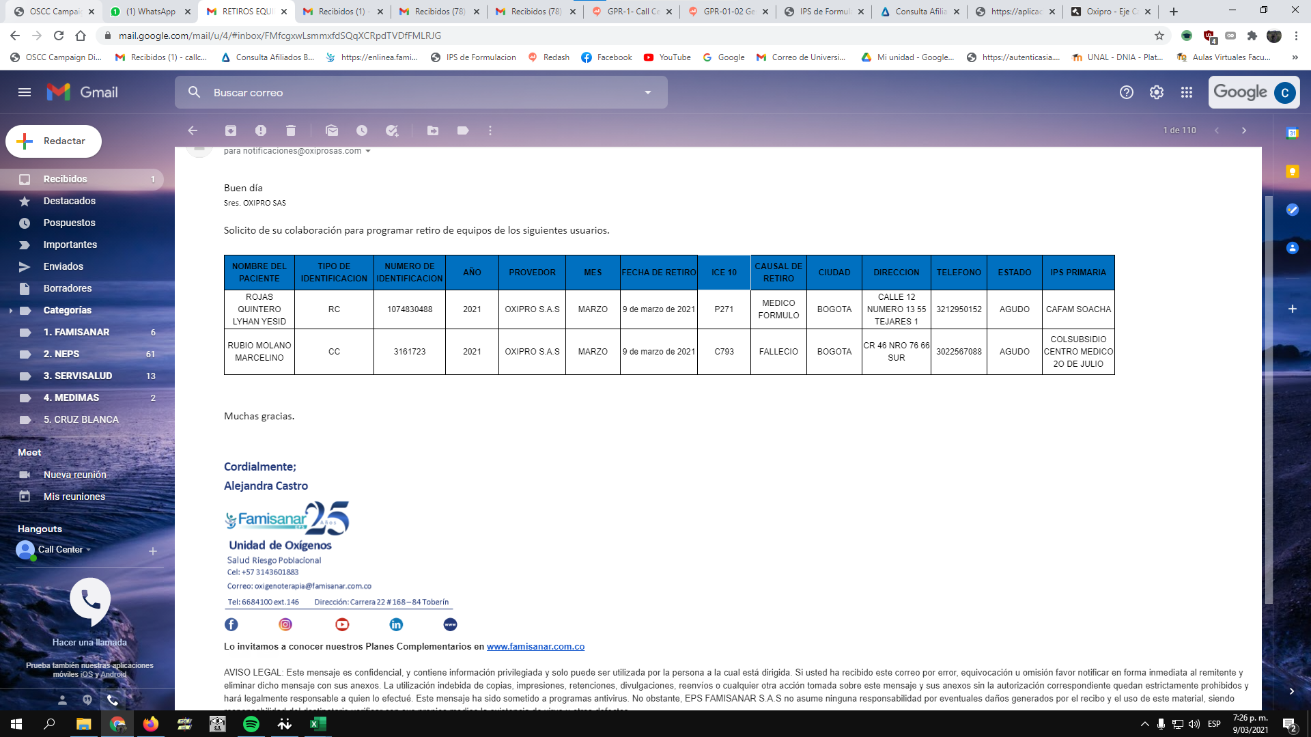Open Destacados folder
The height and width of the screenshot is (737, 1311).
click(82, 201)
